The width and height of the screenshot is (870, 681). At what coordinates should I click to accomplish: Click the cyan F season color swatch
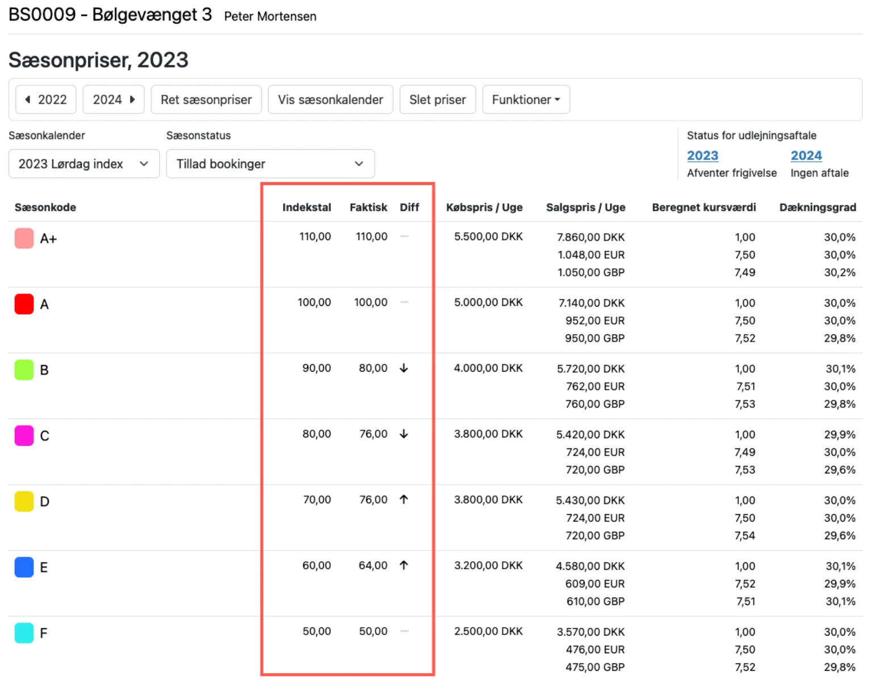pyautogui.click(x=24, y=633)
